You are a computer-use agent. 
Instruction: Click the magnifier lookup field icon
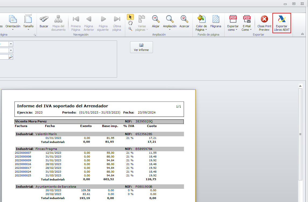10,57
